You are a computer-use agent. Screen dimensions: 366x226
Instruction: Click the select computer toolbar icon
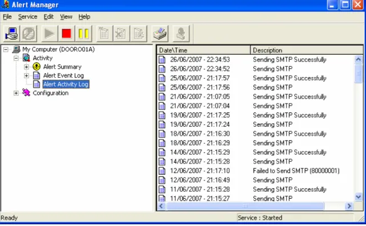coord(11,34)
